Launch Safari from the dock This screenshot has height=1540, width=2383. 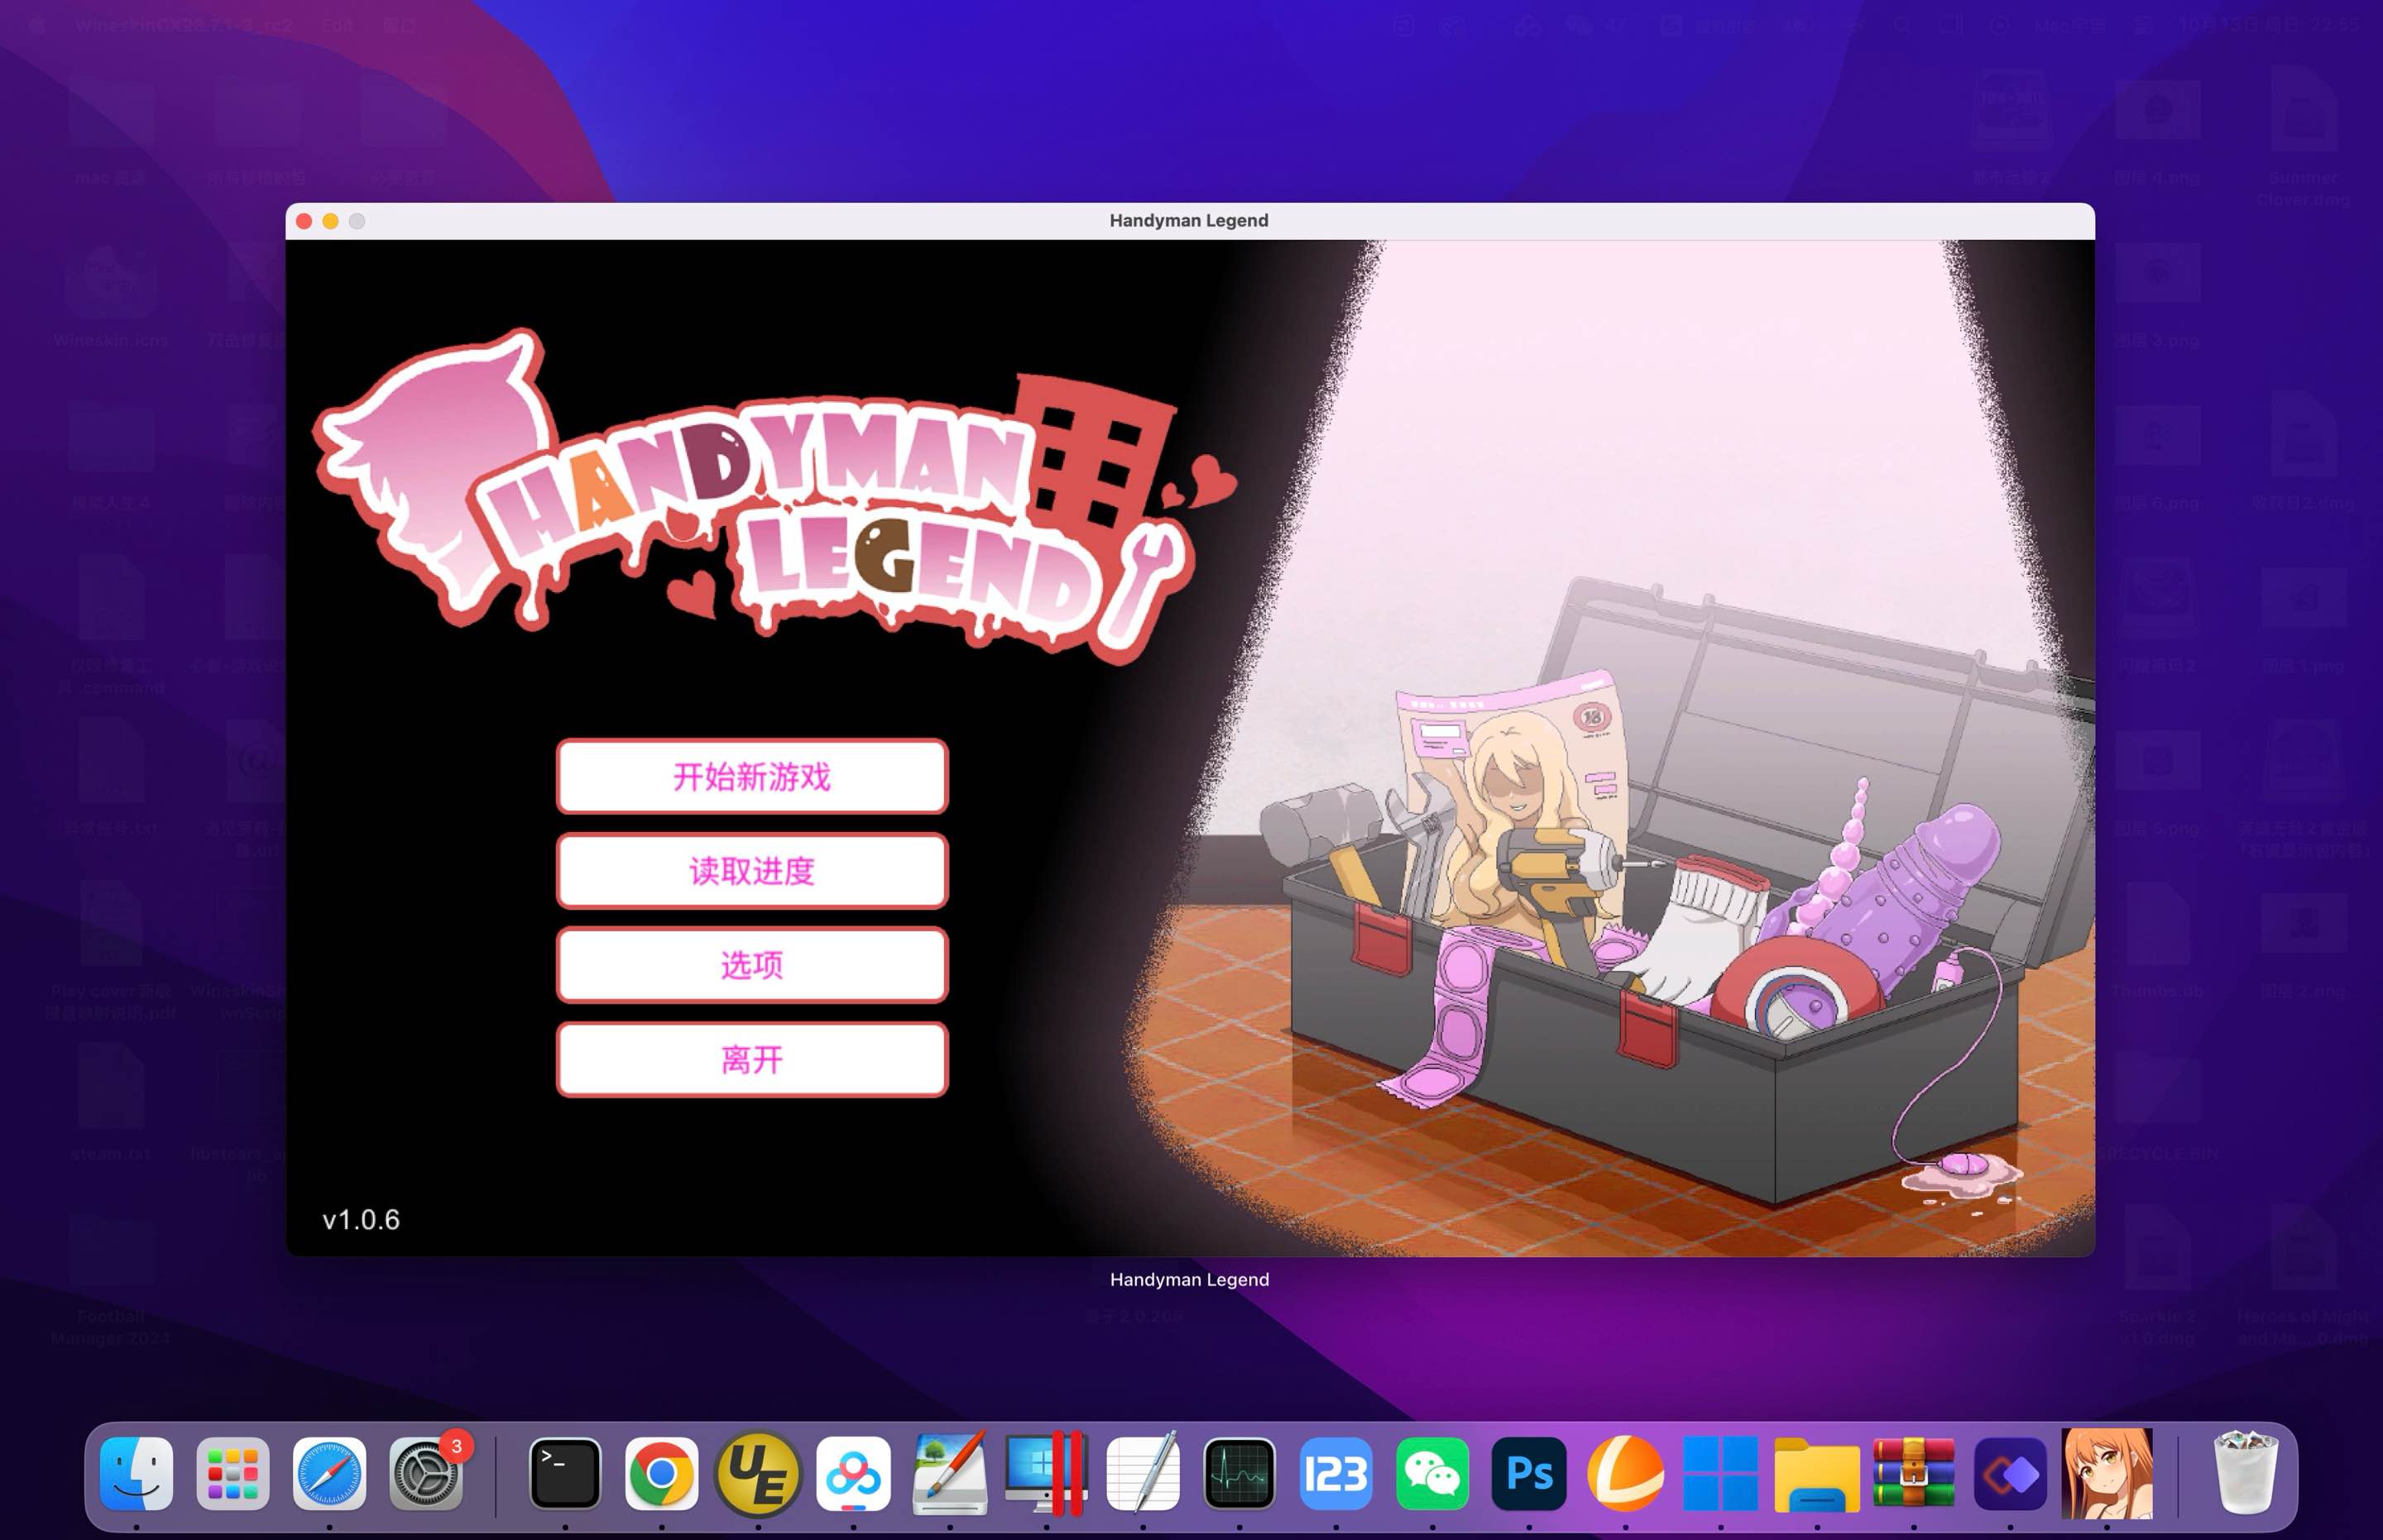329,1474
